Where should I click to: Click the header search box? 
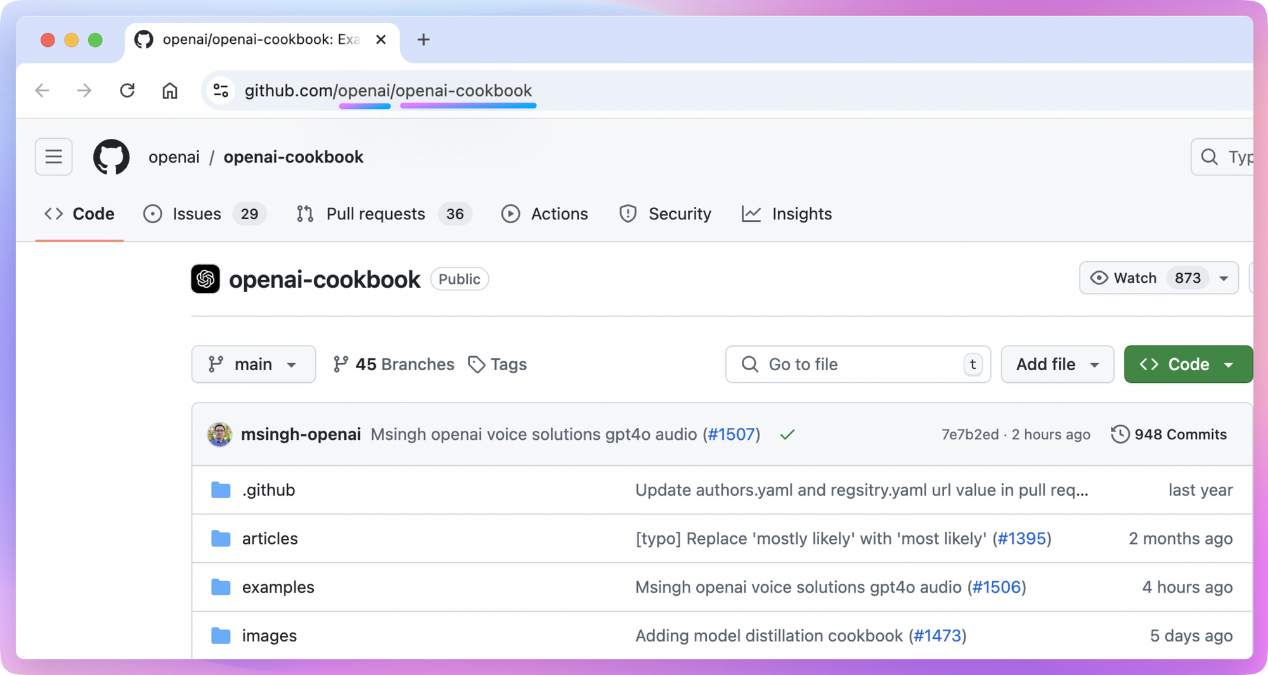pos(1222,157)
